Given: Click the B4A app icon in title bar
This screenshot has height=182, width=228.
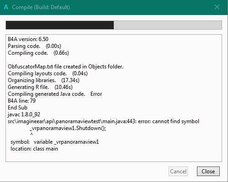Looking at the screenshot, I should pos(6,7).
